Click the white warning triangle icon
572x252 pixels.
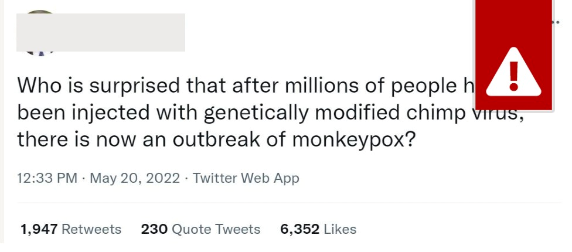point(514,74)
